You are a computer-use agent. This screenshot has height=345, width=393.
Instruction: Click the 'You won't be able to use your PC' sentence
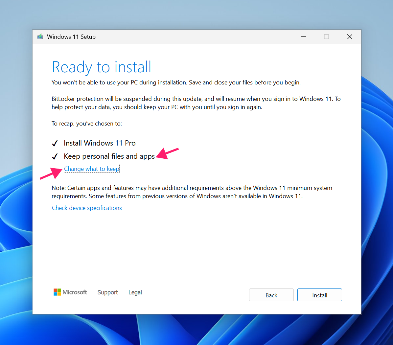point(176,82)
